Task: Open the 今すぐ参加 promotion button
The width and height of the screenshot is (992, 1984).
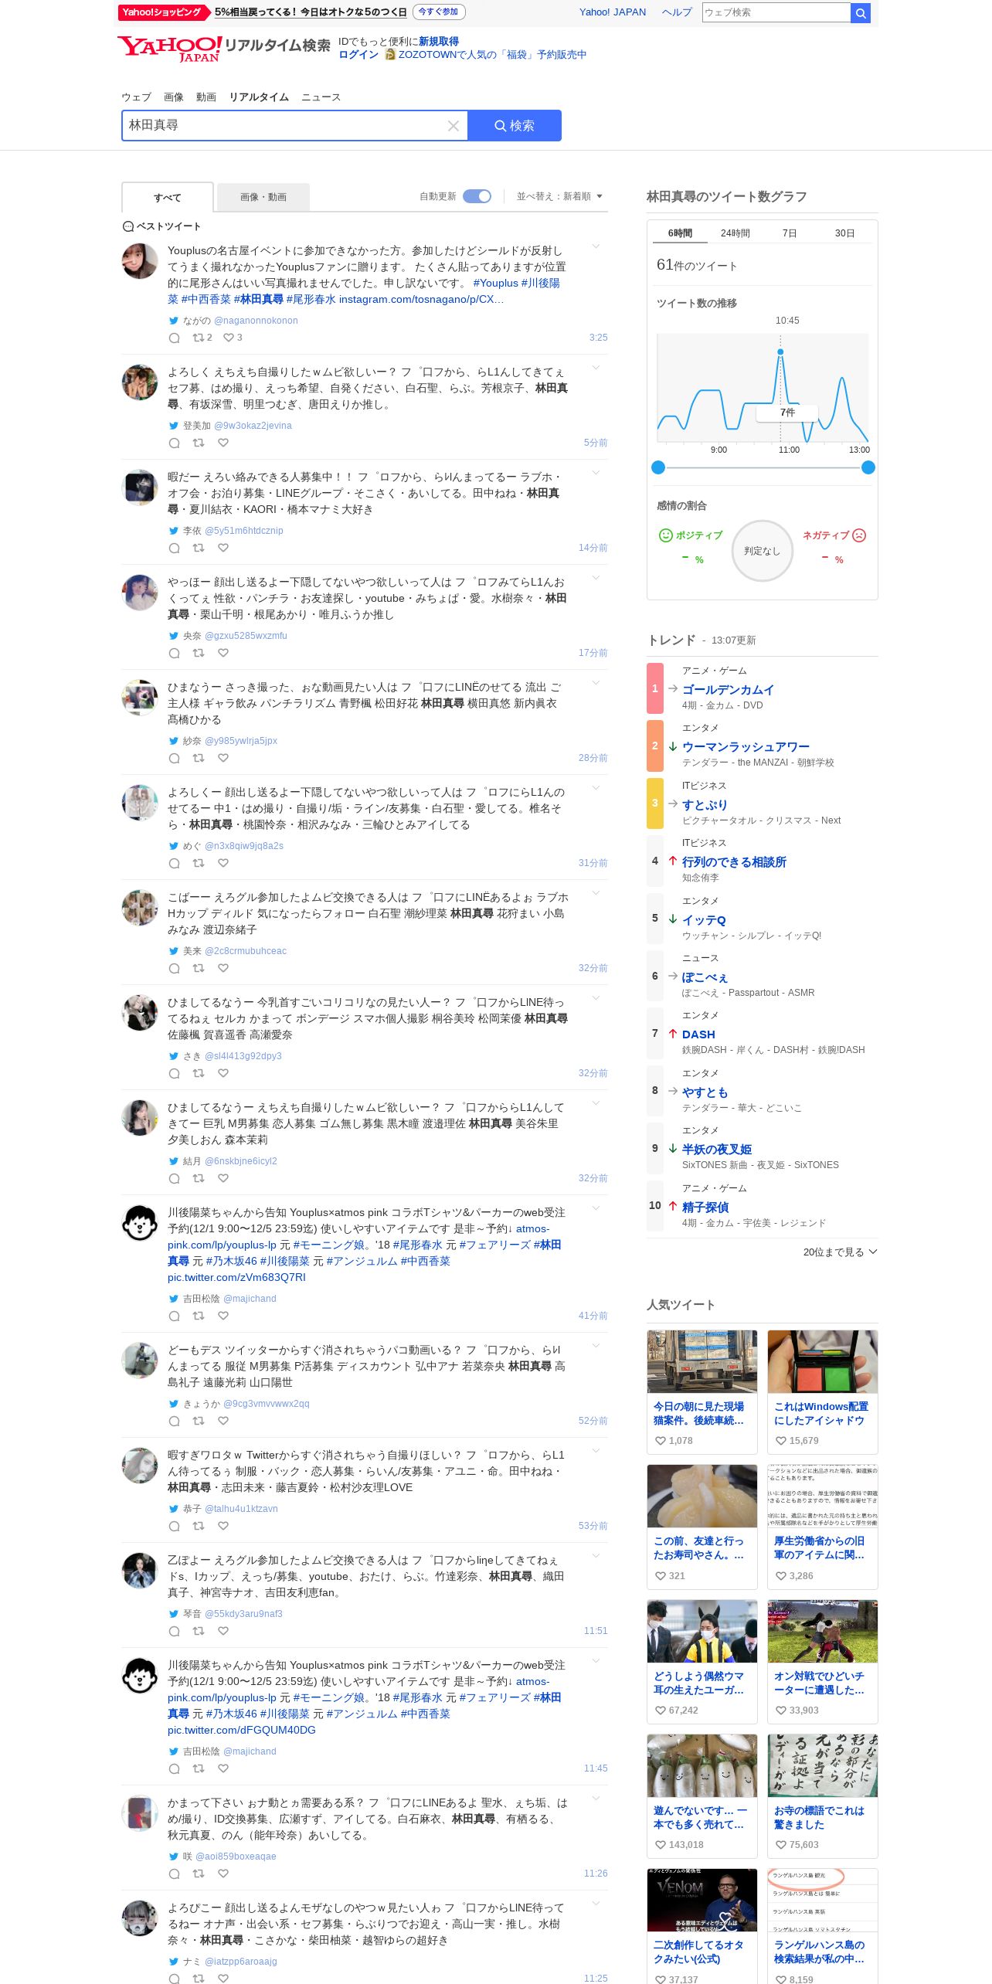Action: (x=439, y=12)
